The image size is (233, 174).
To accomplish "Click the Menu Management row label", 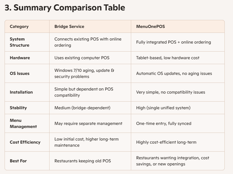I will click(x=23, y=123).
